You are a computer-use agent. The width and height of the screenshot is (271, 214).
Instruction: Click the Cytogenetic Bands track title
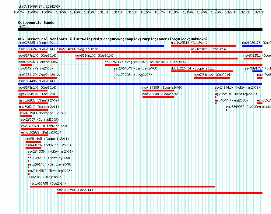tap(36, 23)
